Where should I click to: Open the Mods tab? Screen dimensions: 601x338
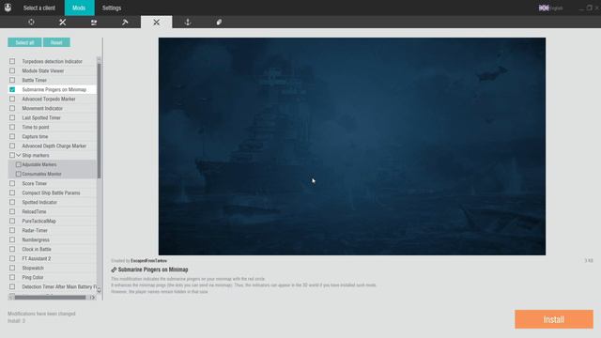click(x=79, y=8)
